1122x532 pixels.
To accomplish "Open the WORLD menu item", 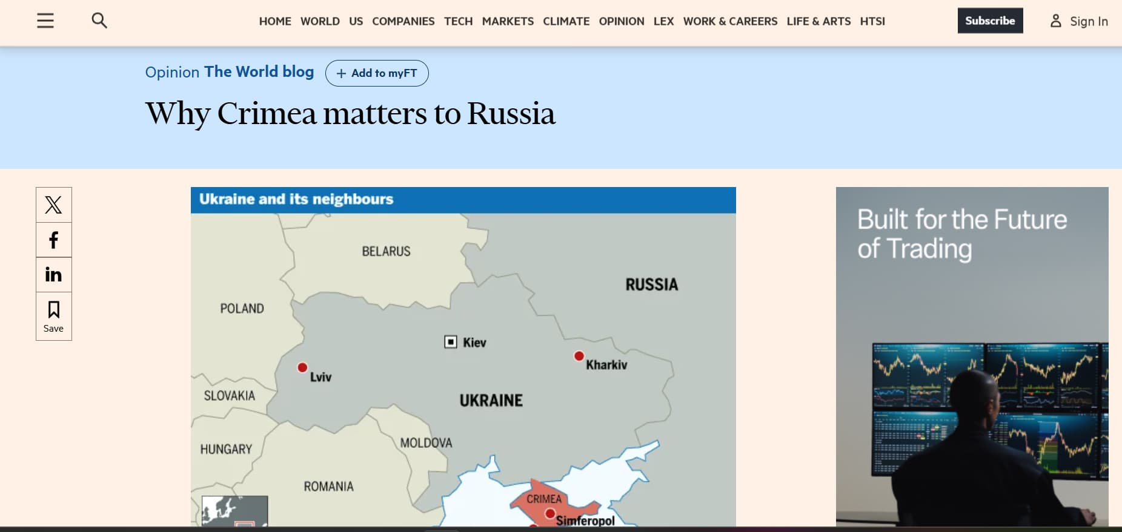I will point(320,21).
